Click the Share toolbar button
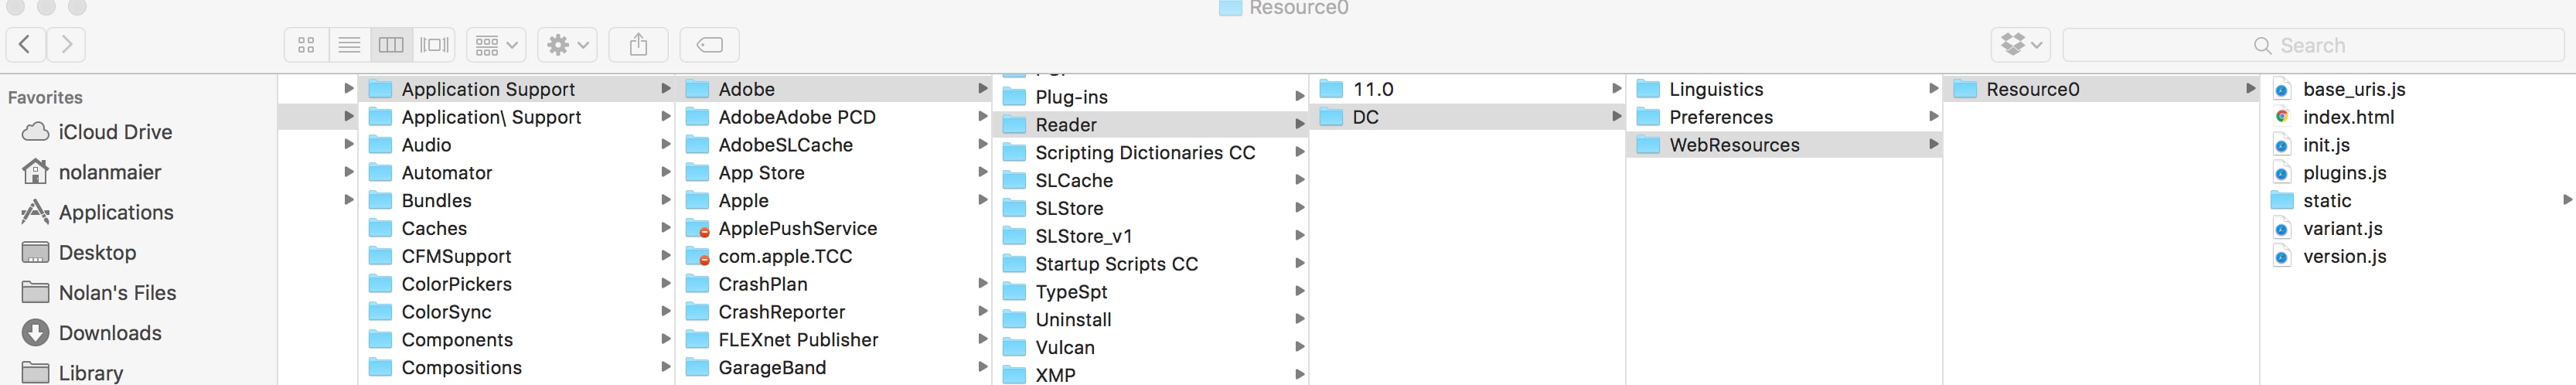 [638, 44]
